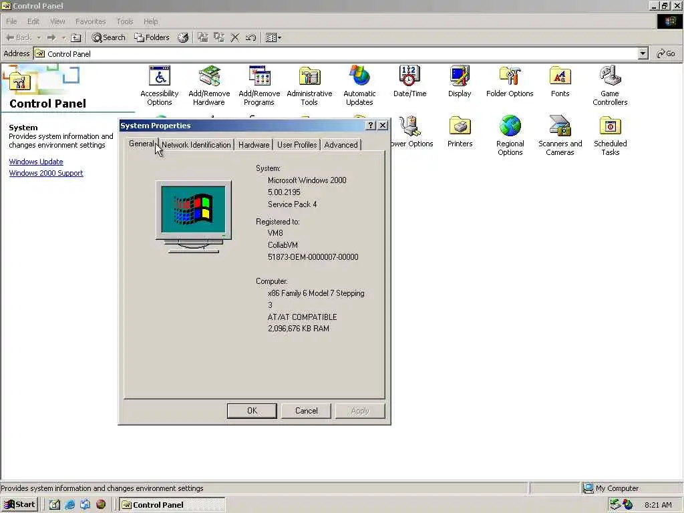Open the Views dropdown button
Screen dimensions: 684x513
coord(273,38)
